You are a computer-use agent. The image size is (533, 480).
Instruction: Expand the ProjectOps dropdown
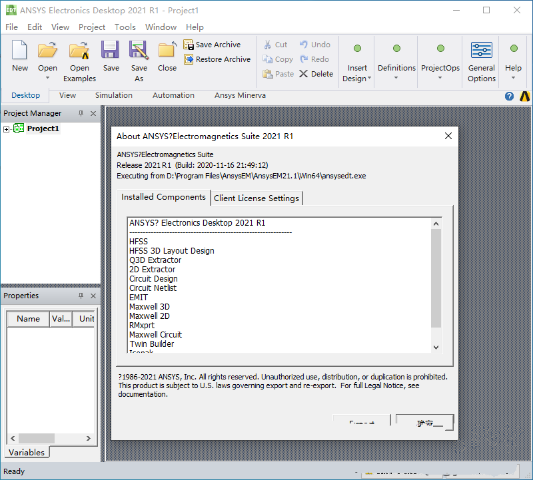pos(440,78)
